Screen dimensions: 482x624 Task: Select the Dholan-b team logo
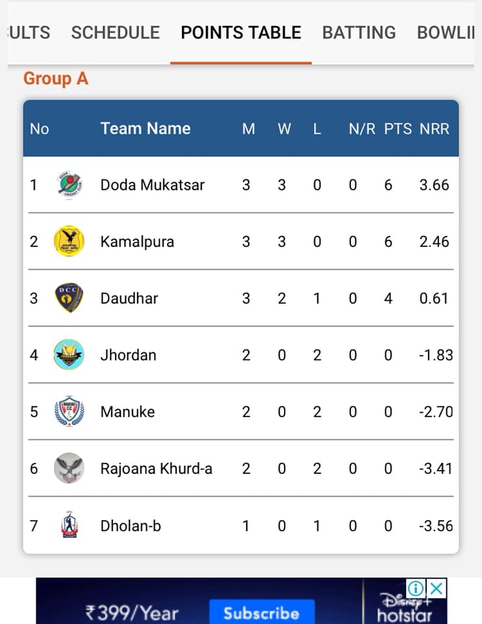click(x=70, y=525)
